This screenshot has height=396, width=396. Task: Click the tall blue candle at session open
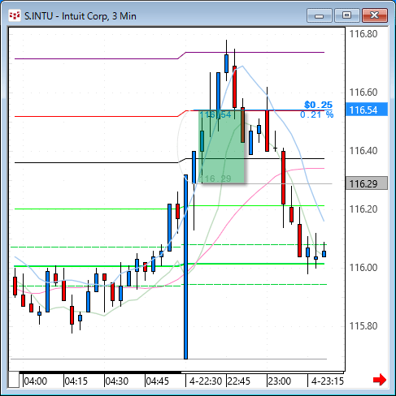pyautogui.click(x=185, y=267)
